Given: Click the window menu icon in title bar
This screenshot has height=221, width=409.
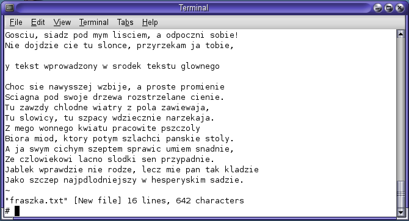Looking at the screenshot, I should pyautogui.click(x=10, y=8).
